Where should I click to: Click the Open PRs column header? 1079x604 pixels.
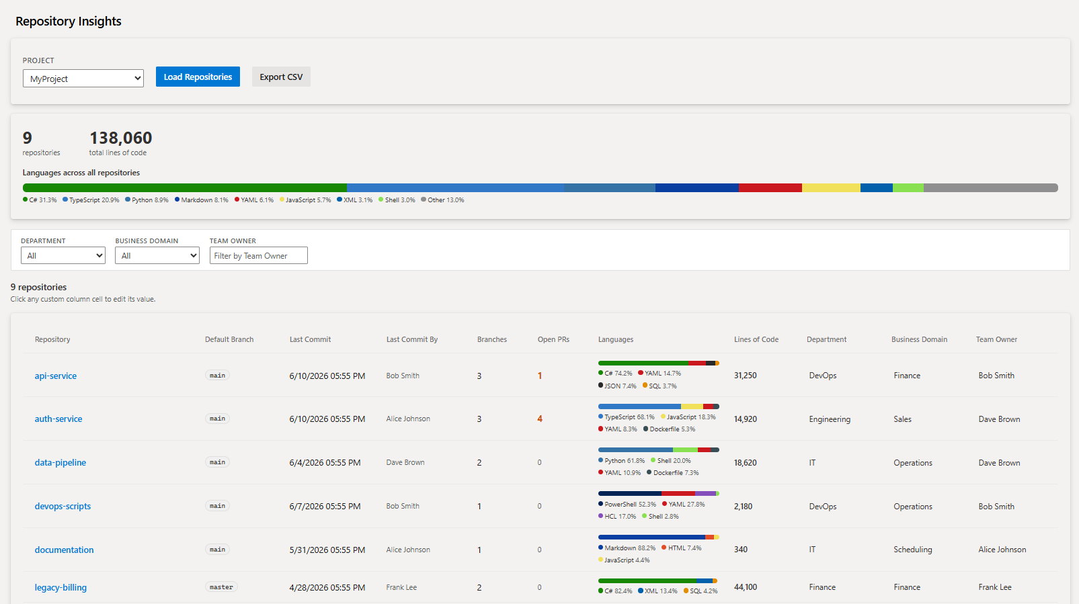[553, 339]
